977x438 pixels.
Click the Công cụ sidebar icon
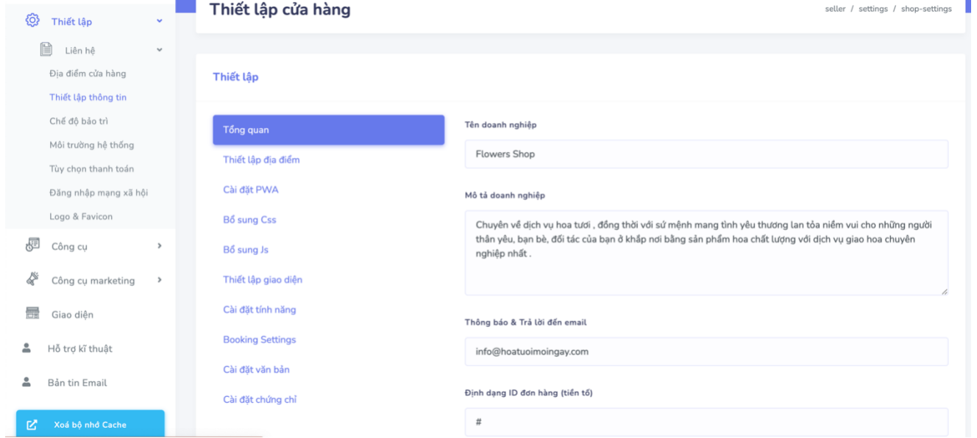click(x=32, y=245)
